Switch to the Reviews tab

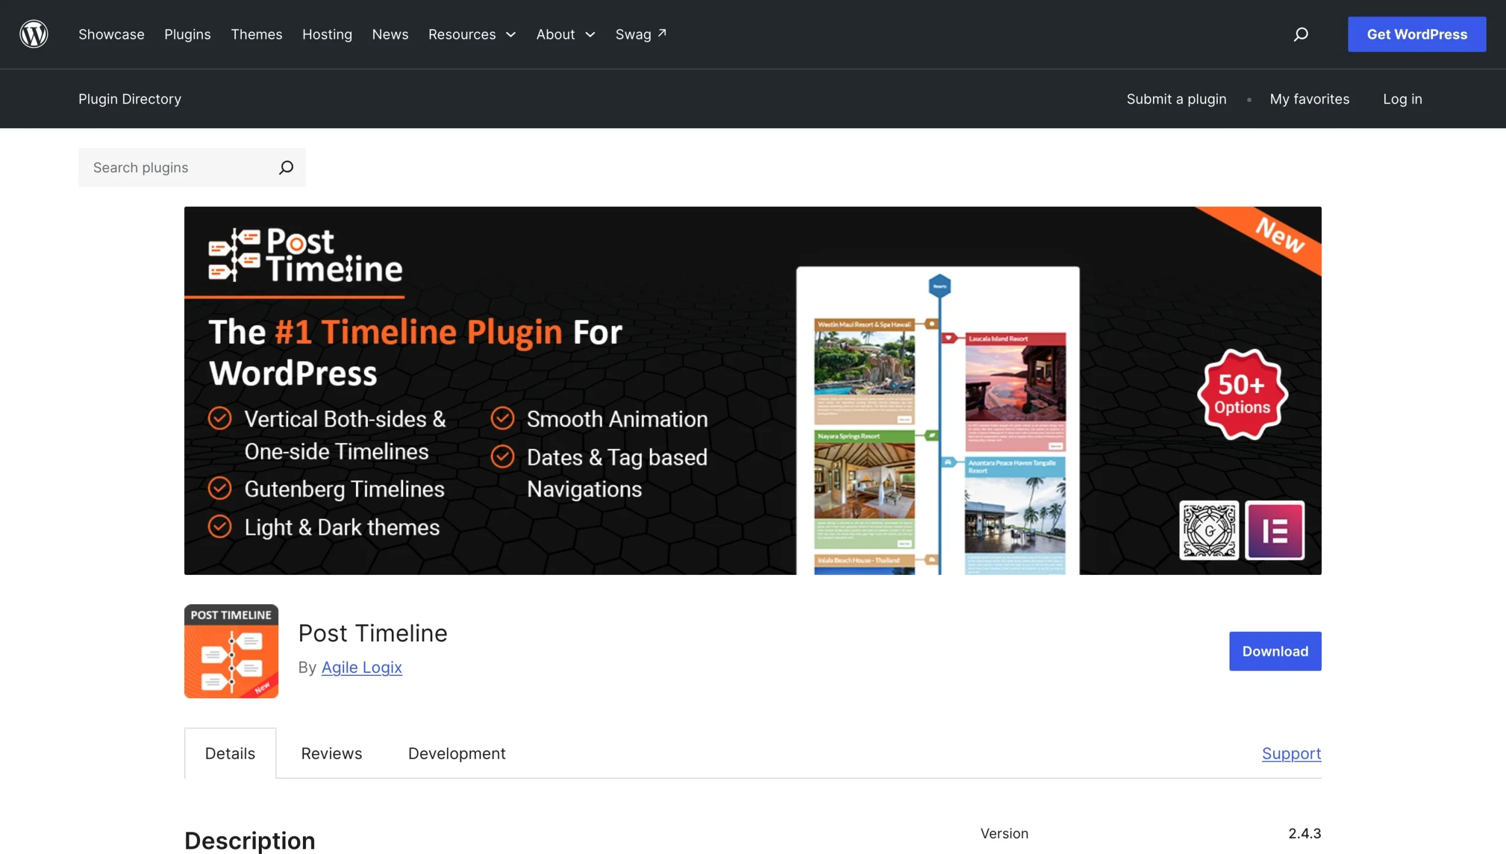tap(332, 753)
